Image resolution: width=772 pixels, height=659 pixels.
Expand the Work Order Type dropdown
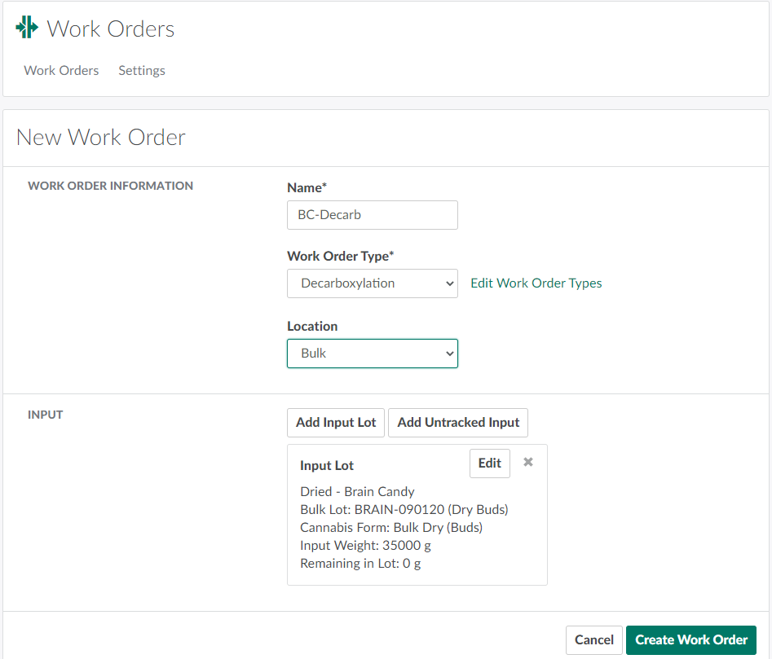pos(372,283)
